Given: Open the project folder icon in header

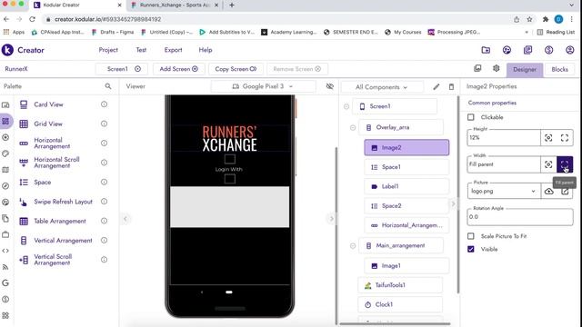Looking at the screenshot, I should click(486, 50).
